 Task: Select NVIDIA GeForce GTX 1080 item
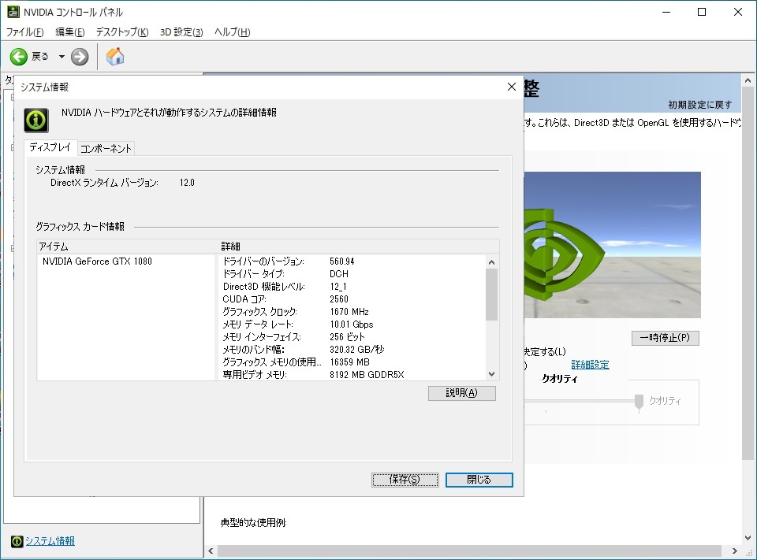(x=97, y=261)
